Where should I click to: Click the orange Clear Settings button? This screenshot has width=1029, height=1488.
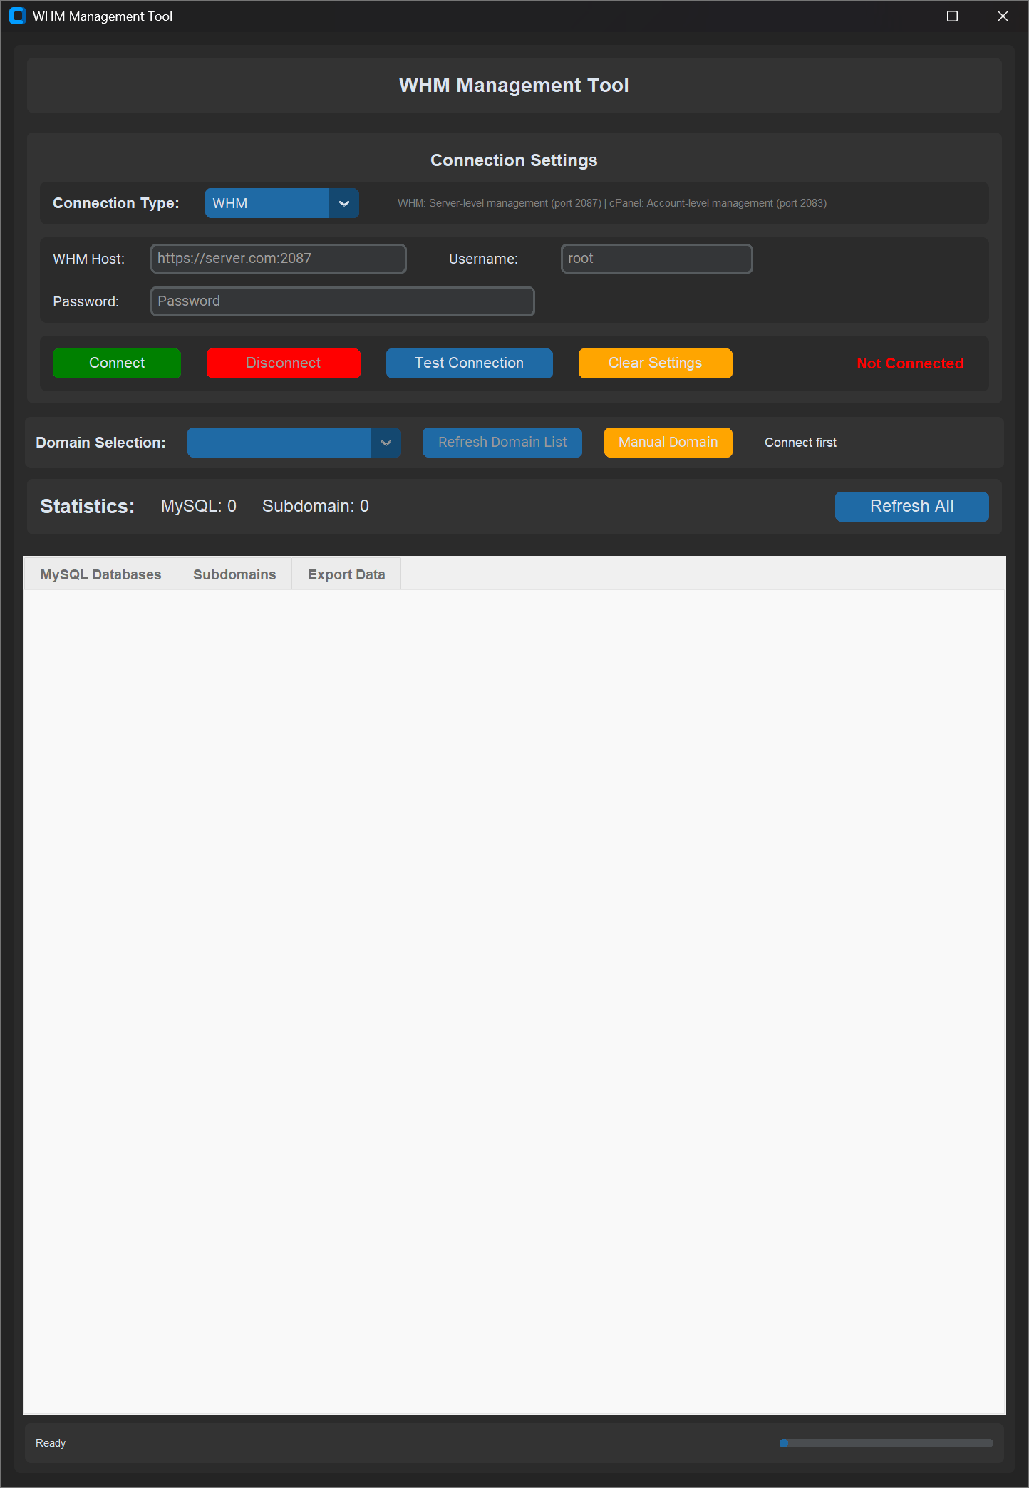(x=656, y=363)
